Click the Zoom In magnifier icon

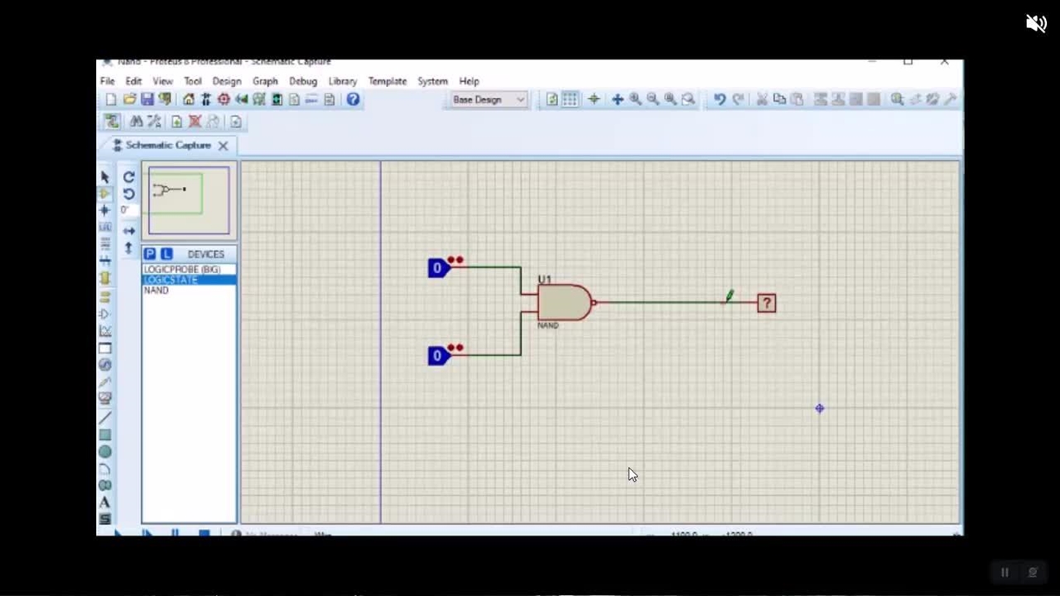point(635,99)
